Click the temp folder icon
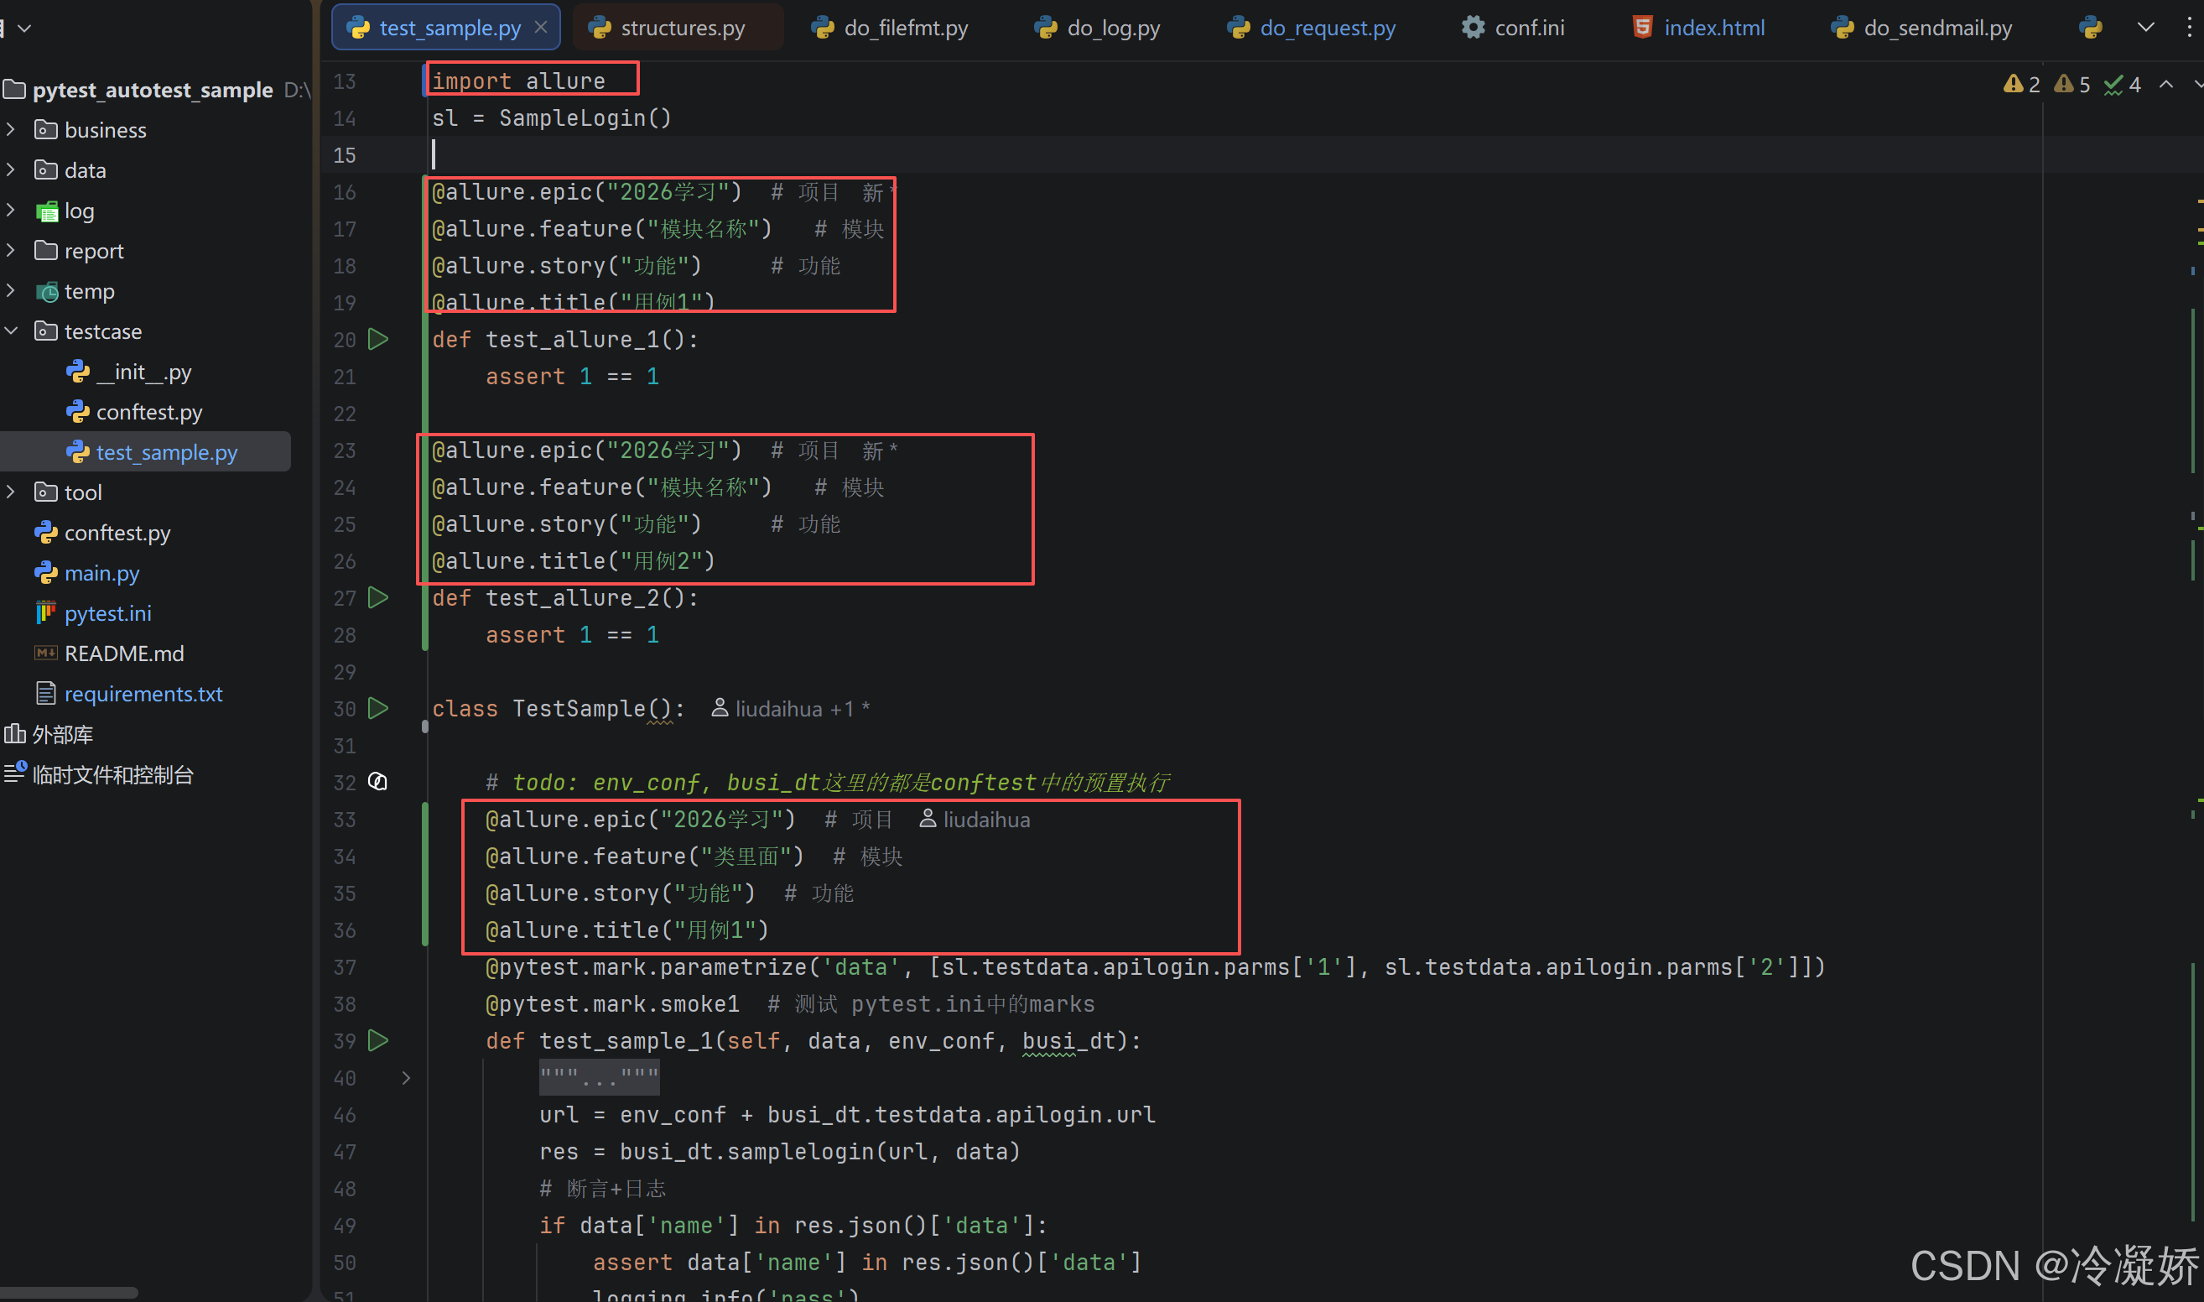The image size is (2204, 1302). (45, 291)
